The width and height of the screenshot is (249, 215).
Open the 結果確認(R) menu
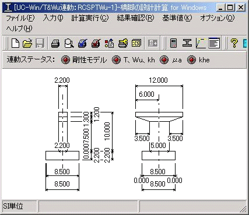[135, 18]
